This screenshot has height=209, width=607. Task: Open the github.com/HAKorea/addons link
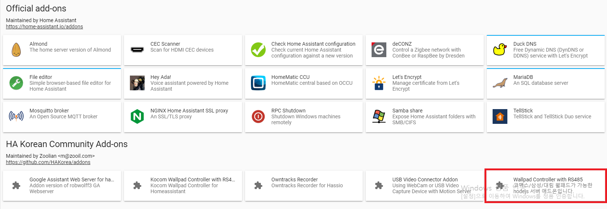point(48,162)
